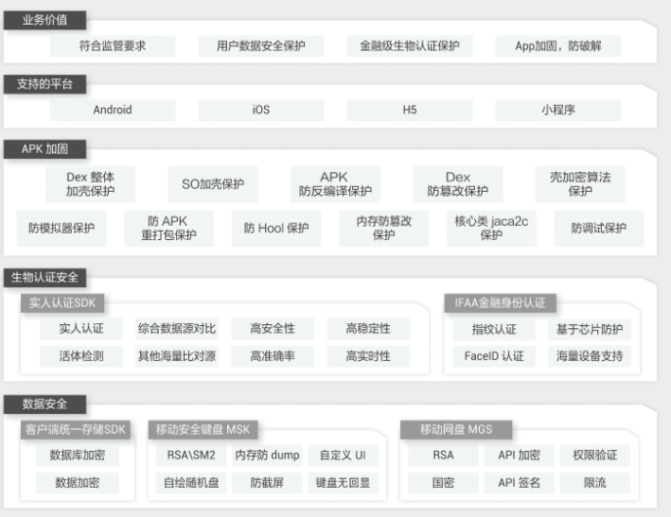Click the 内存防 dump box

tap(267, 456)
